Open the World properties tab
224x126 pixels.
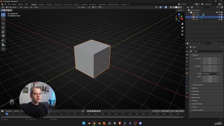click(187, 65)
